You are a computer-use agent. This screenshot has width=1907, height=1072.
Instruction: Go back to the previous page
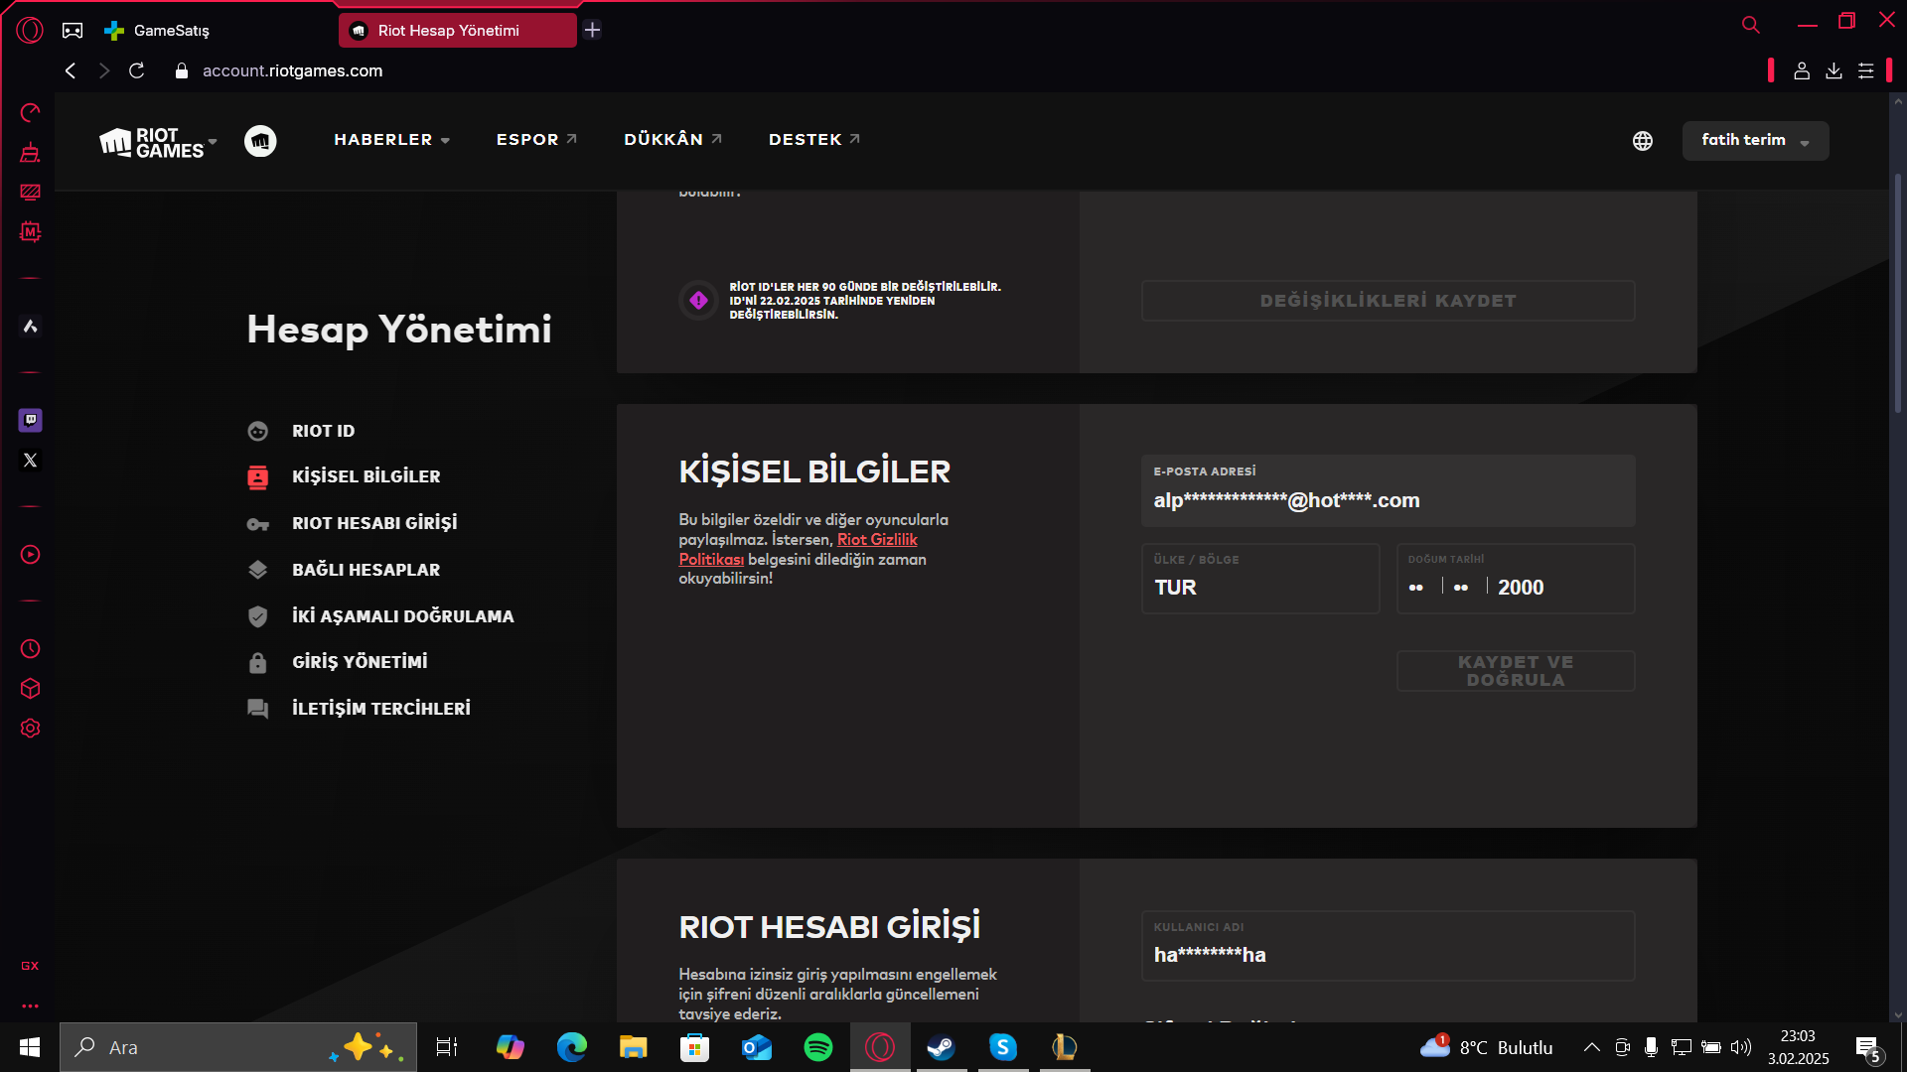pyautogui.click(x=71, y=70)
